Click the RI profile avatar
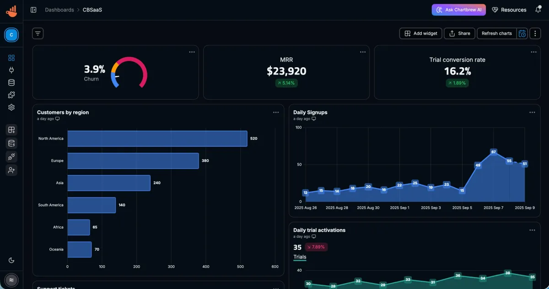549x289 pixels. [11, 280]
